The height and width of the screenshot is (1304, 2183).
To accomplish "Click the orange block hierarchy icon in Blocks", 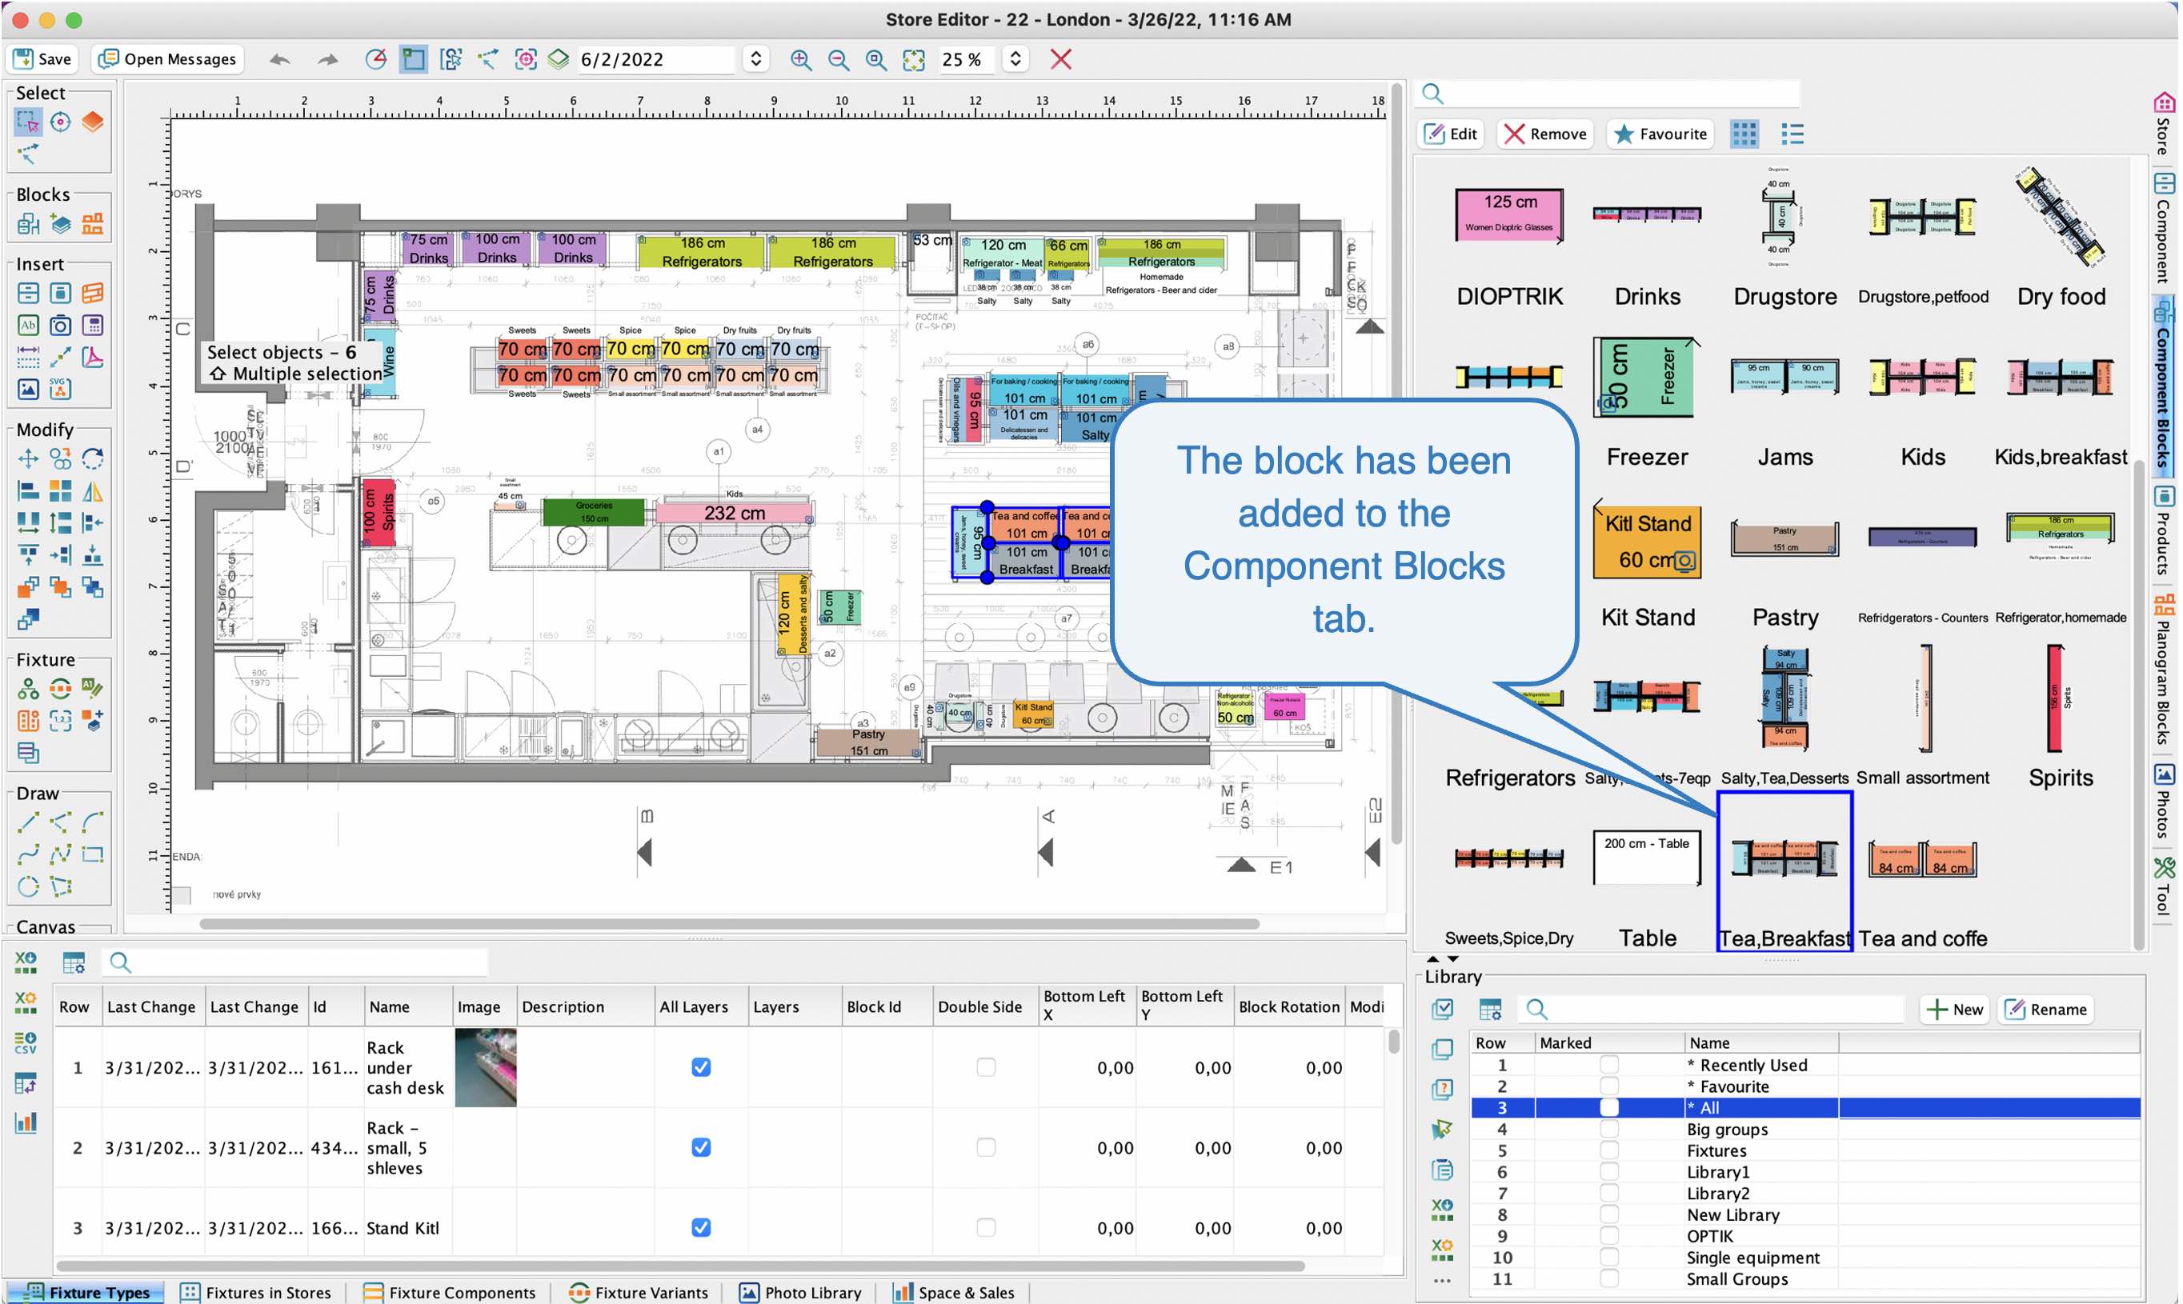I will coord(92,224).
